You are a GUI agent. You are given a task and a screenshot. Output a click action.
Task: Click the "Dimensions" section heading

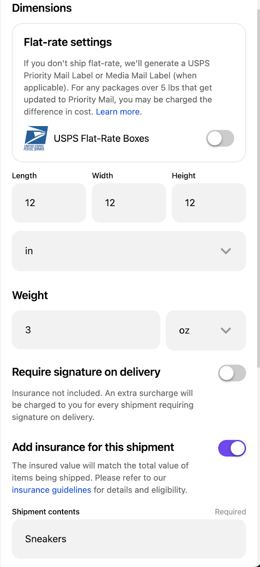pyautogui.click(x=42, y=8)
